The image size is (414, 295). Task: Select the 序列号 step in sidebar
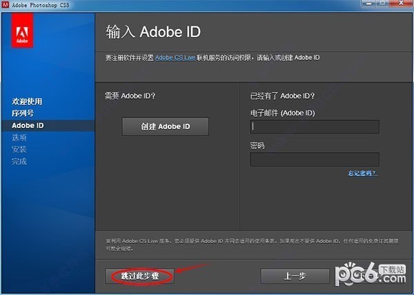23,113
